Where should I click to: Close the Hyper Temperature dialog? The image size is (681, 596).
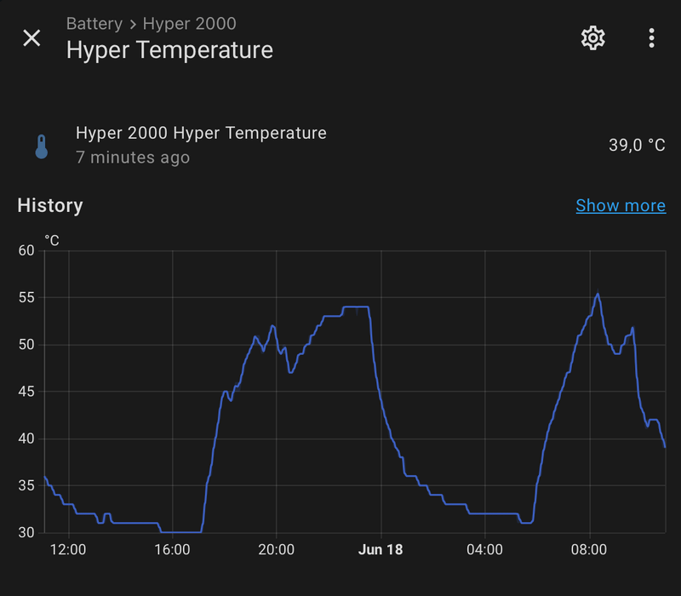point(31,38)
